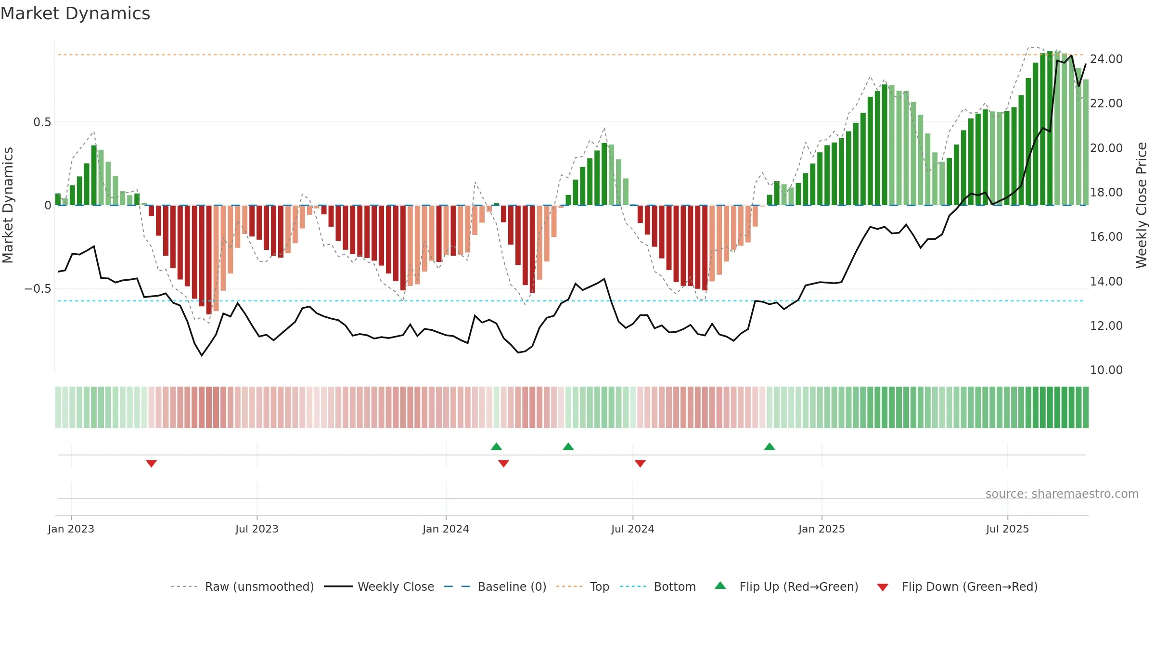Select the green flip-up marker near November 2024
The width and height of the screenshot is (1155, 650).
[x=770, y=446]
